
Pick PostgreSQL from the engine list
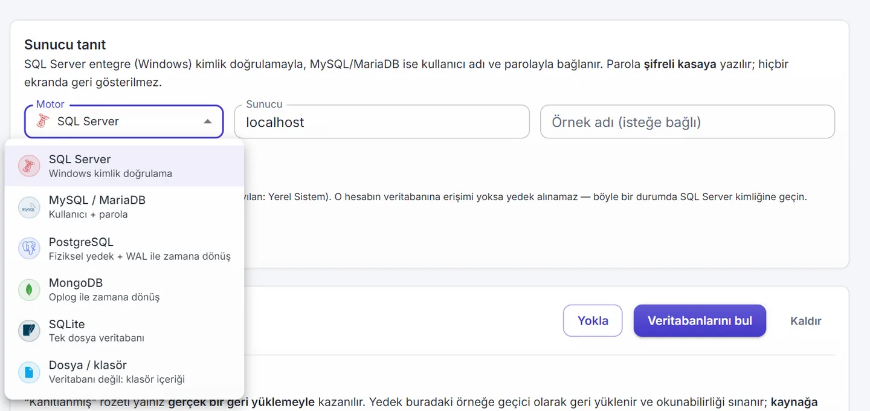pyautogui.click(x=124, y=248)
